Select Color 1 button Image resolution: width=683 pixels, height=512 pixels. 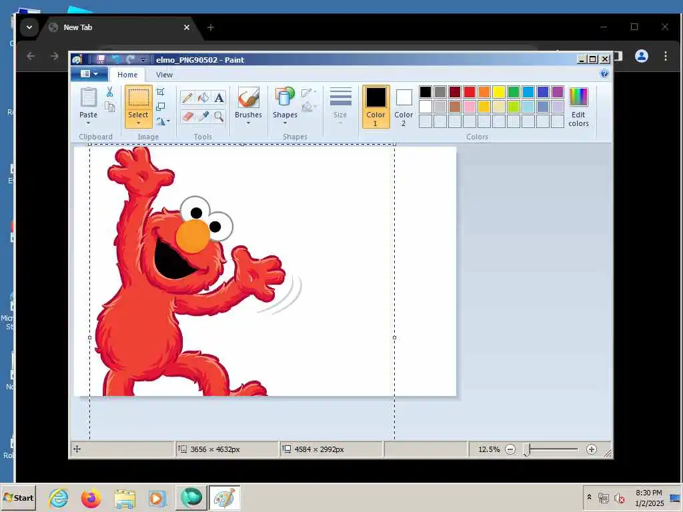[x=376, y=107]
